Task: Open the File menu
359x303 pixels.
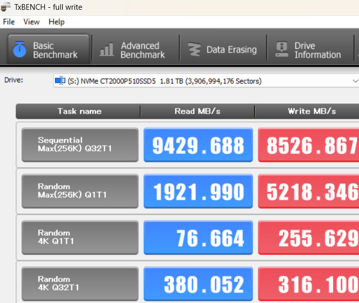Action: pyautogui.click(x=9, y=22)
